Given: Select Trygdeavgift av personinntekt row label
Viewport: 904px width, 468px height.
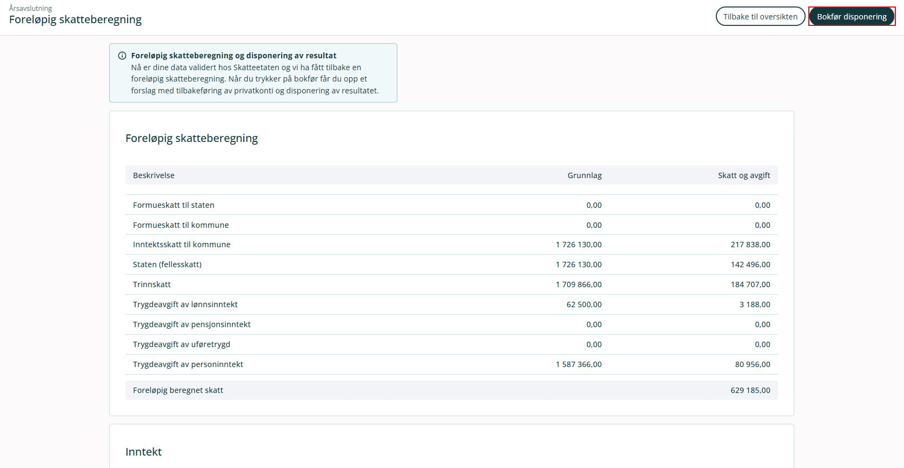Looking at the screenshot, I should 188,364.
